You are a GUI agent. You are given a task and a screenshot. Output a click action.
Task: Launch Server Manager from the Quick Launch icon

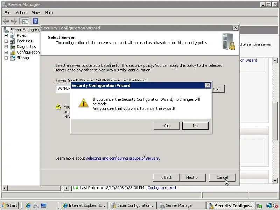coord(36,206)
